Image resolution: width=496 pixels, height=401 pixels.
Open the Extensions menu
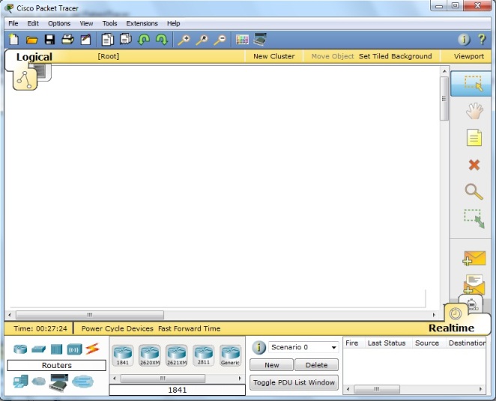pyautogui.click(x=142, y=23)
